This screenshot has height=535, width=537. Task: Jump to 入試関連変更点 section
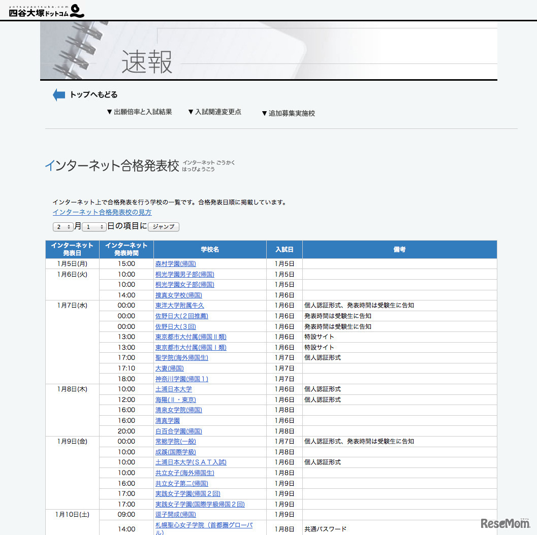[x=214, y=112]
